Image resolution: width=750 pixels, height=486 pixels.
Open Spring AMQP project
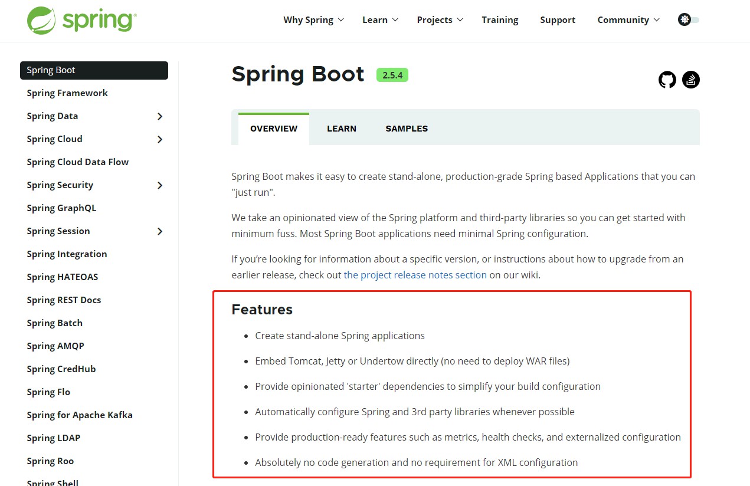tap(55, 346)
